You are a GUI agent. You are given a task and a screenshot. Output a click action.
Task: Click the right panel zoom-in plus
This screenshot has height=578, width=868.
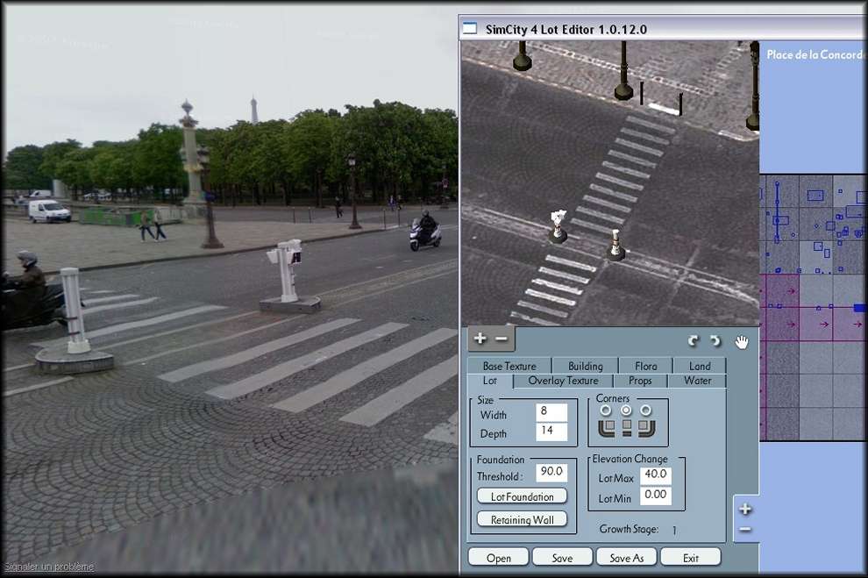pyautogui.click(x=745, y=509)
